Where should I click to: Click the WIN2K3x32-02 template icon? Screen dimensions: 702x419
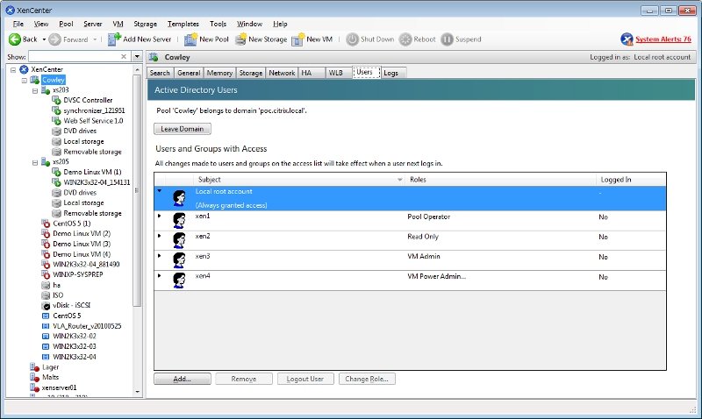click(x=46, y=337)
